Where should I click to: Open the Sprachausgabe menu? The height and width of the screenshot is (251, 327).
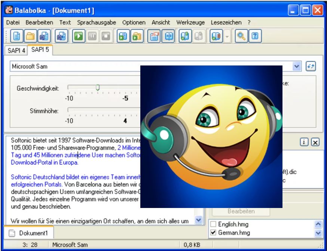click(97, 22)
